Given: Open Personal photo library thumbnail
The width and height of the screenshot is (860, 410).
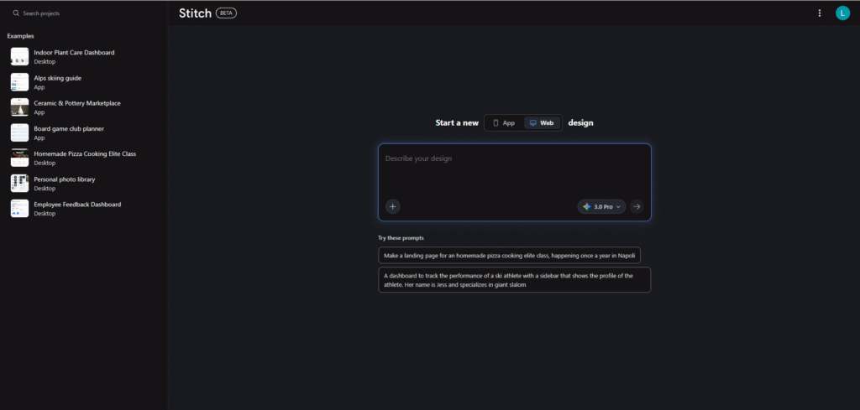Looking at the screenshot, I should pyautogui.click(x=19, y=183).
